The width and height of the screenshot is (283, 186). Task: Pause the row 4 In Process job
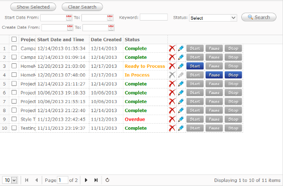tap(214, 75)
